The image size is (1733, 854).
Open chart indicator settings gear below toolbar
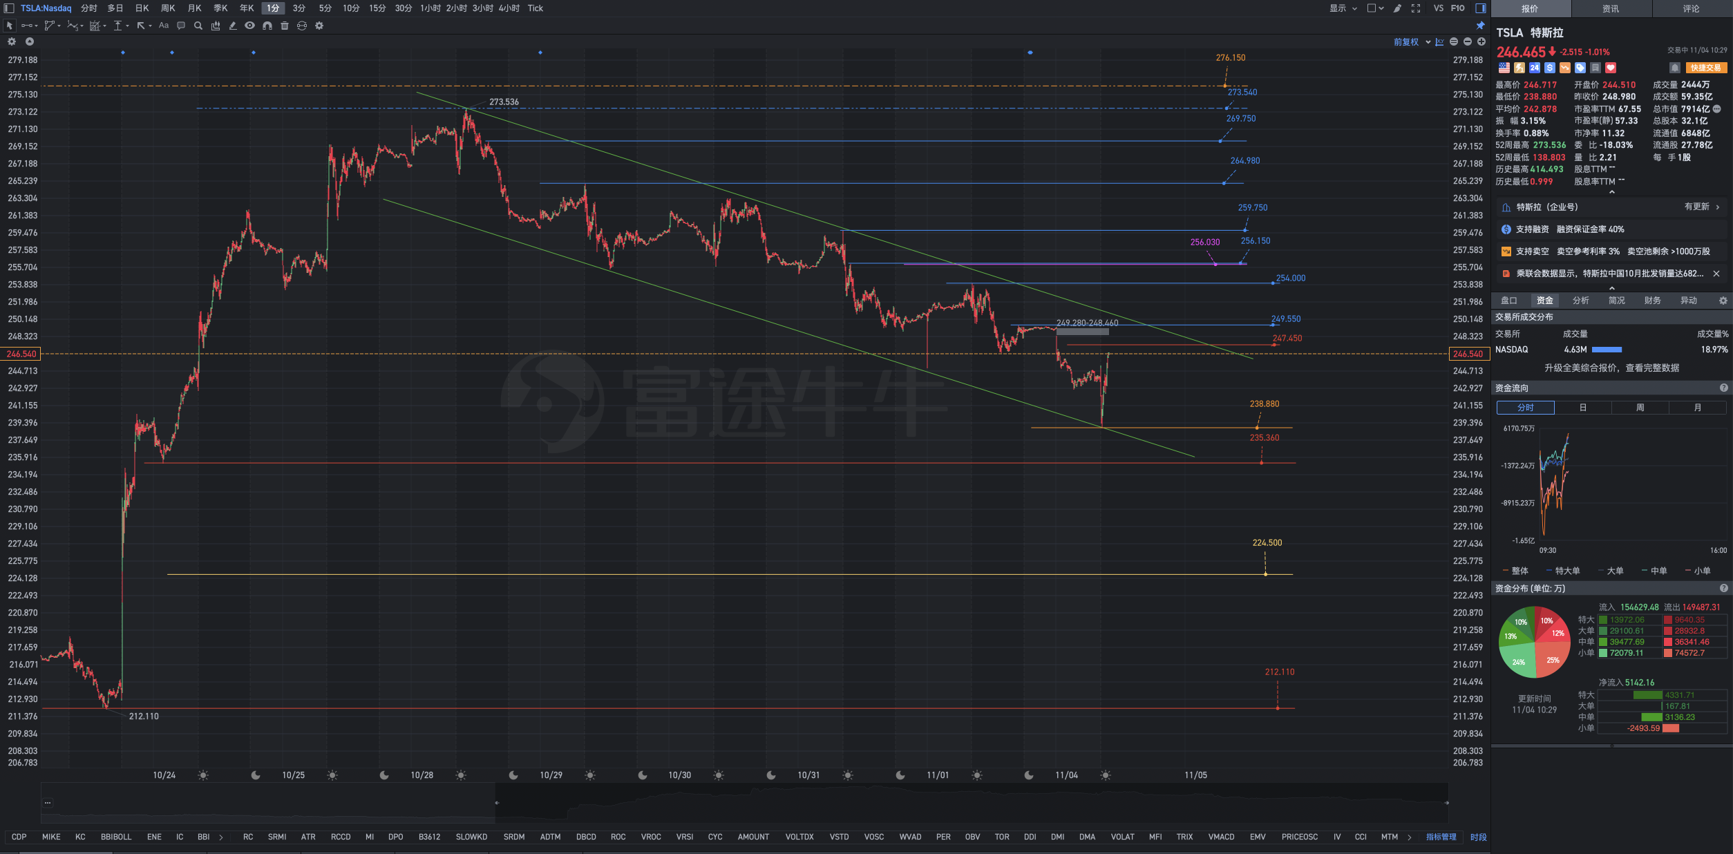point(12,41)
